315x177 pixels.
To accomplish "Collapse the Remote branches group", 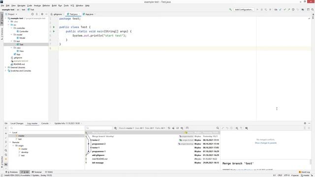I will pyautogui.click(x=10, y=142).
